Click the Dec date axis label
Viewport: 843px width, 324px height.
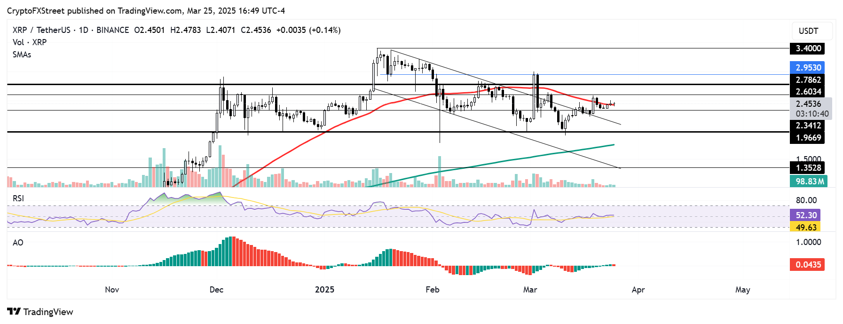pos(216,290)
